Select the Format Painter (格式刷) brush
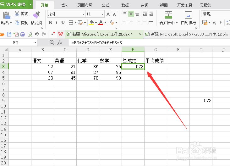 [36, 15]
